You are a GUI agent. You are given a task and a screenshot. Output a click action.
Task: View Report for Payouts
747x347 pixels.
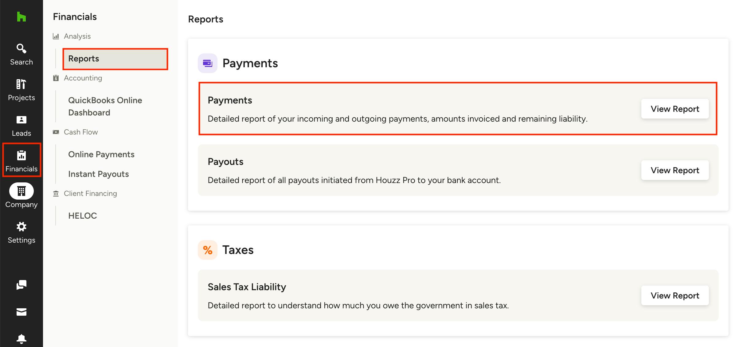(x=675, y=170)
